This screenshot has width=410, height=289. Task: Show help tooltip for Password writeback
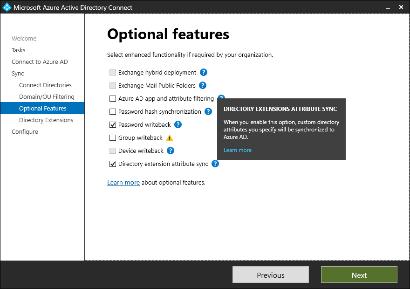coord(178,125)
